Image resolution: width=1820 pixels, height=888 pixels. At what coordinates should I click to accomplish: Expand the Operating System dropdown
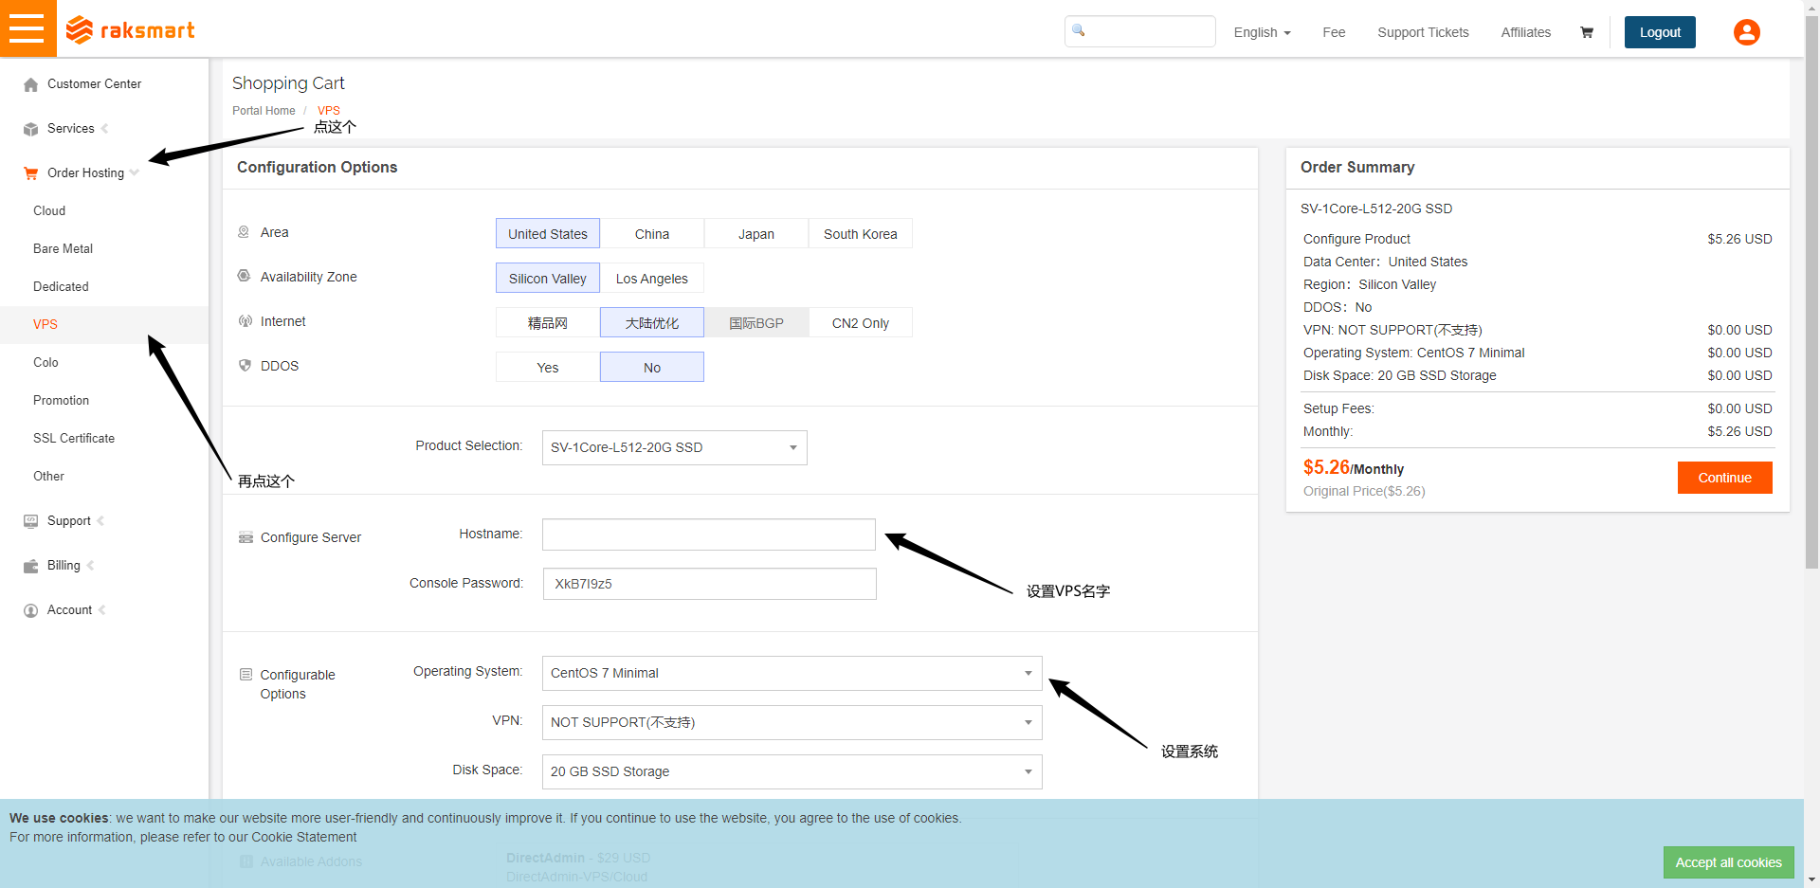[x=792, y=673]
